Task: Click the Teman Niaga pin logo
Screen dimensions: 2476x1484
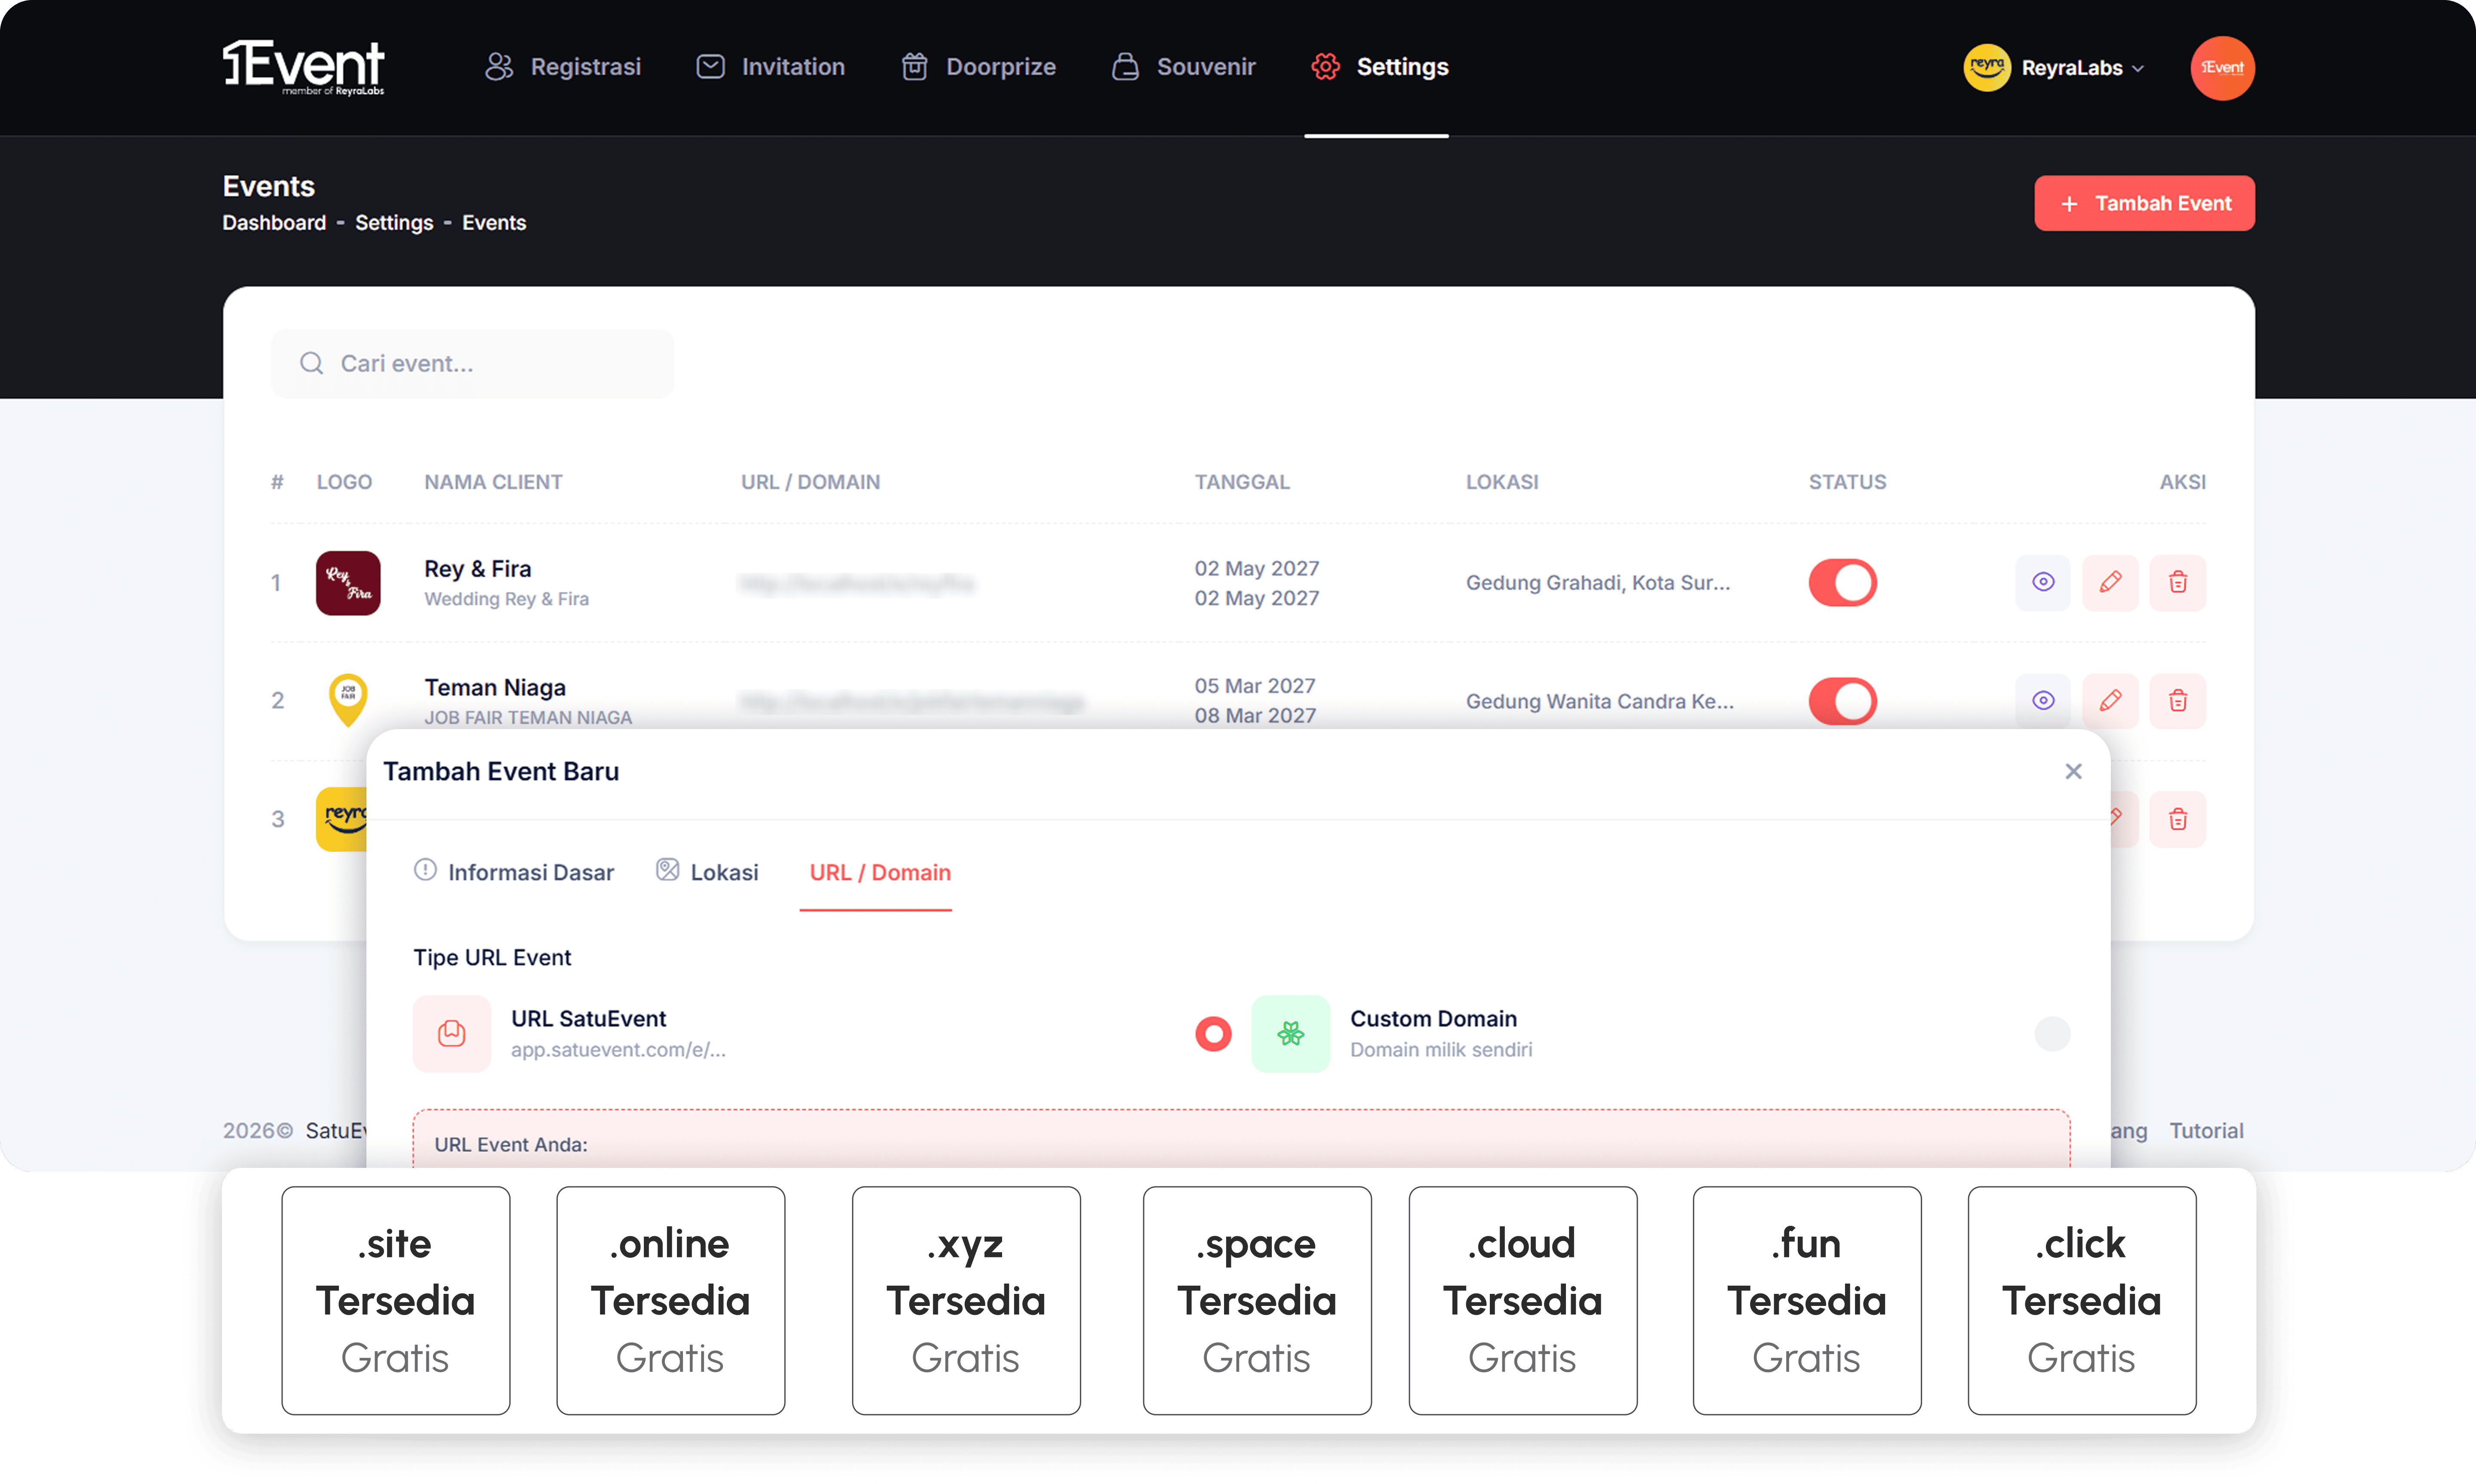Action: tap(348, 700)
